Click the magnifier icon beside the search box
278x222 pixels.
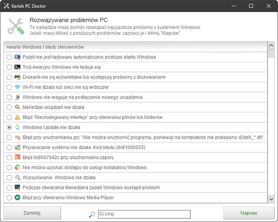coord(92,215)
